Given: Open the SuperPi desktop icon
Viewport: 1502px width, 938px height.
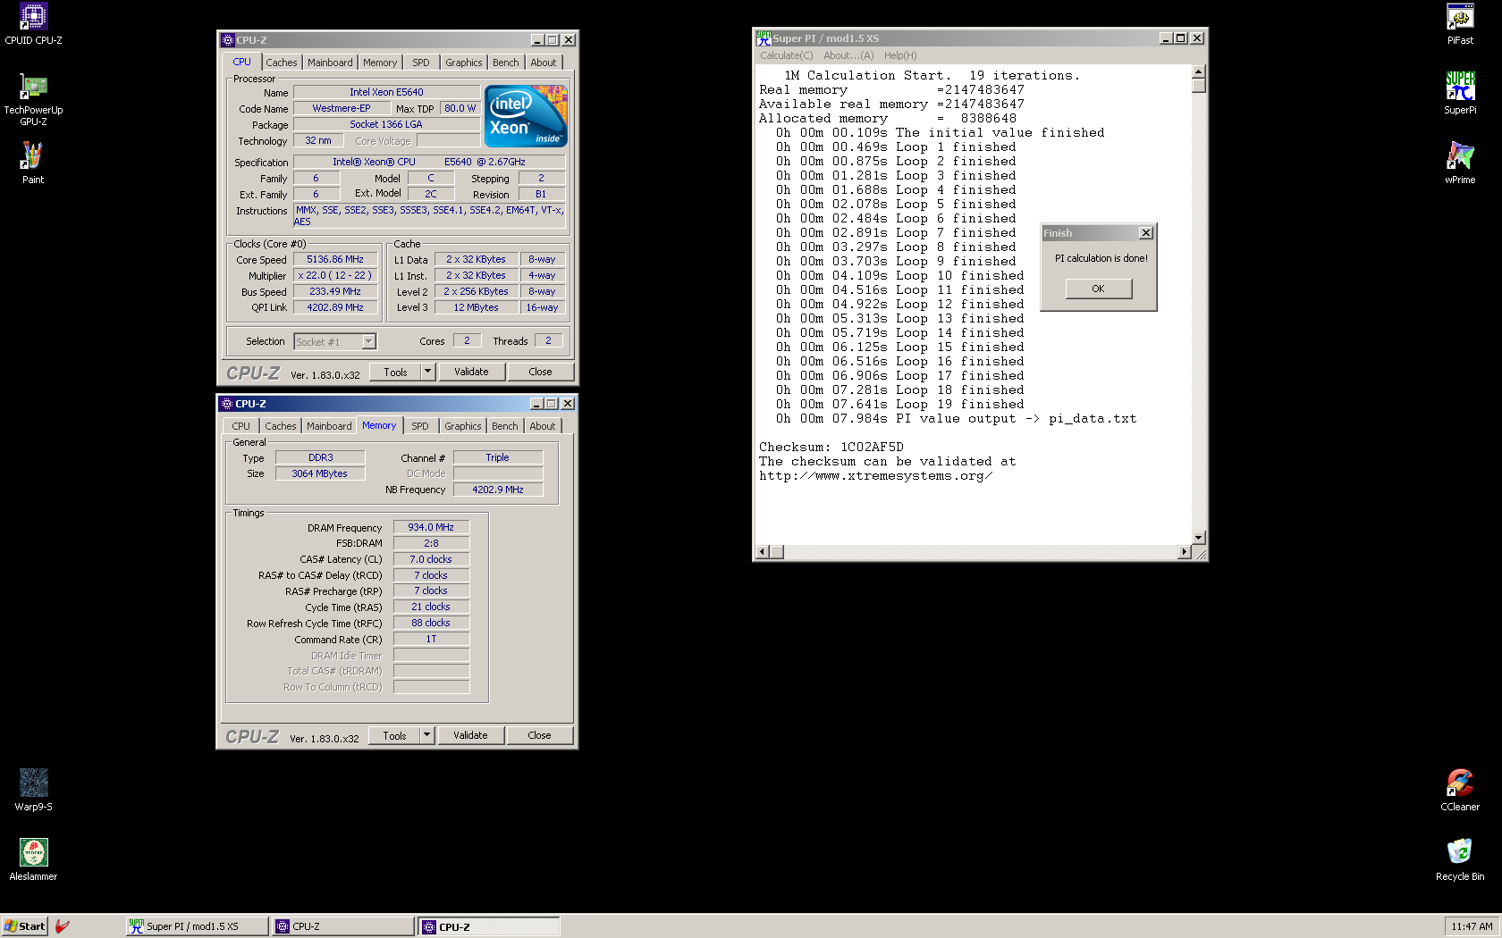Looking at the screenshot, I should 1460,94.
